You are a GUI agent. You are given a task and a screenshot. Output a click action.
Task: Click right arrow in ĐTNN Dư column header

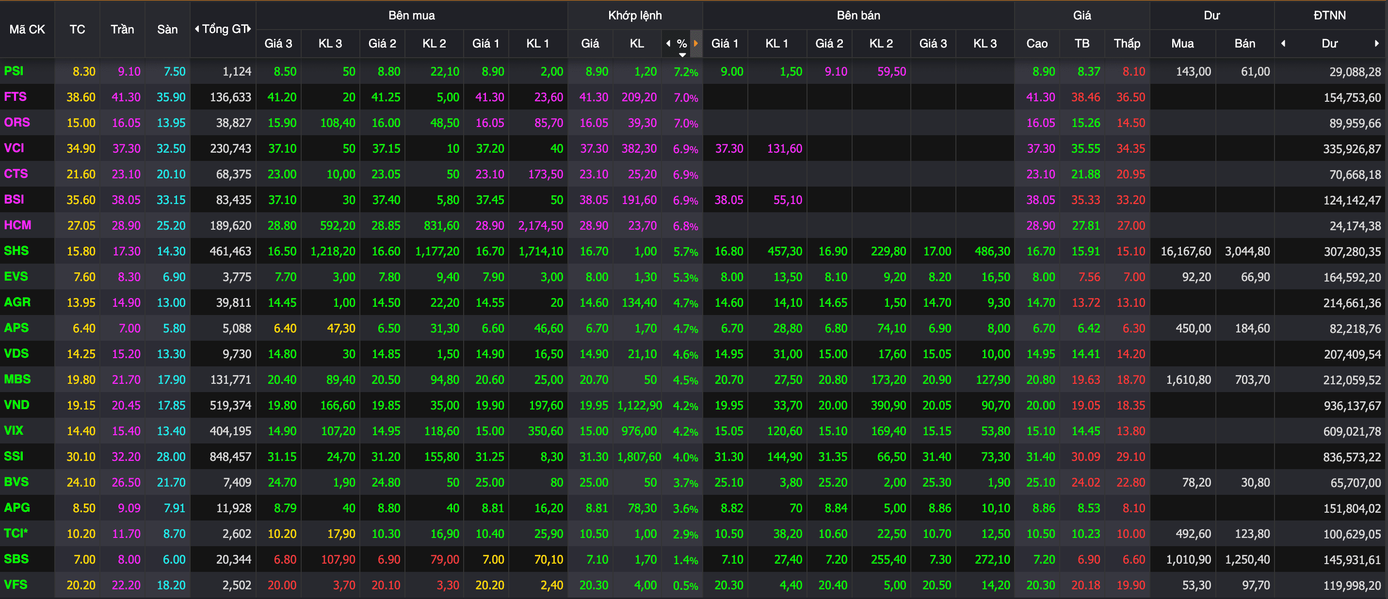tap(1377, 43)
